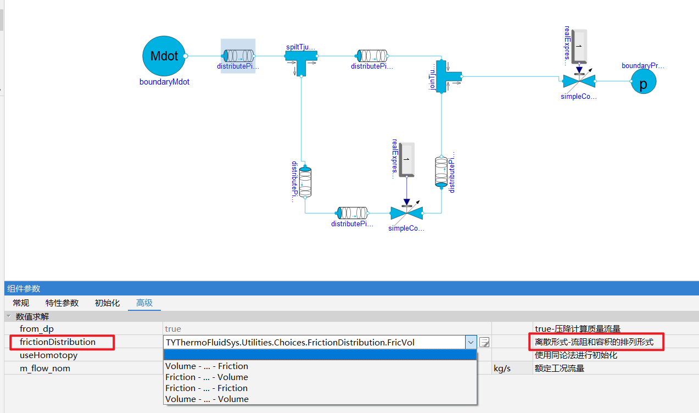The height and width of the screenshot is (413, 699).
Task: Click description '离散形式-流阻和容积的排列形式'
Action: [x=595, y=342]
